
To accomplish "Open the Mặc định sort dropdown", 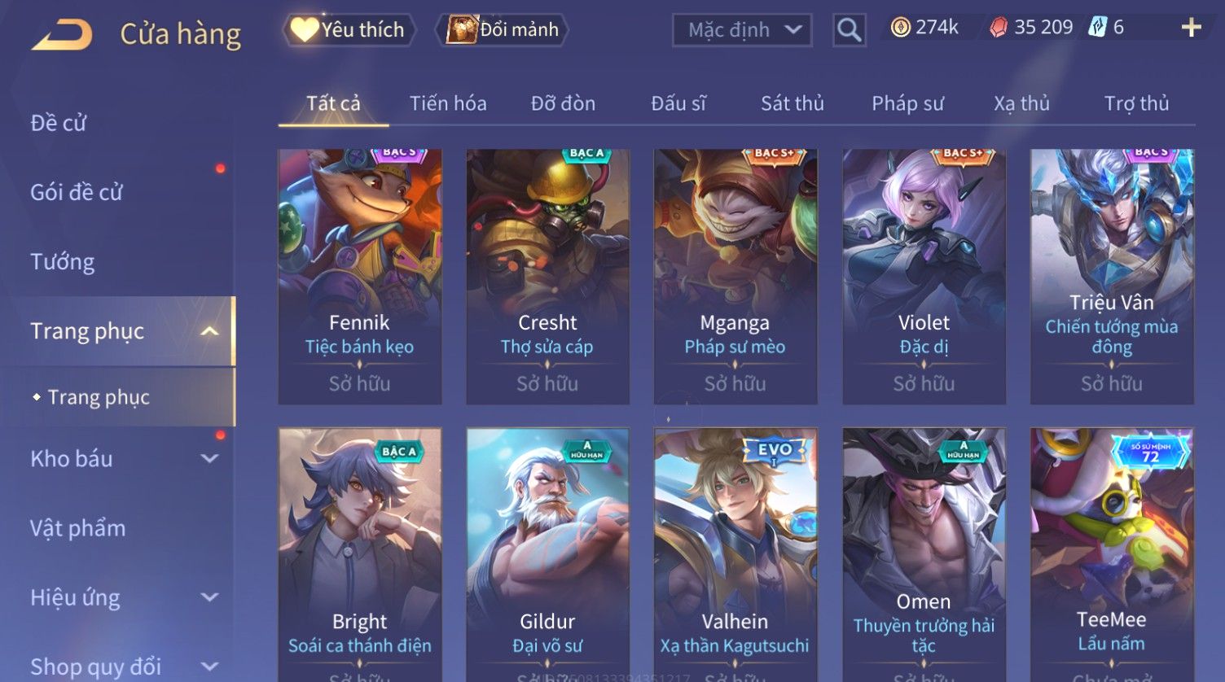I will coord(742,30).
